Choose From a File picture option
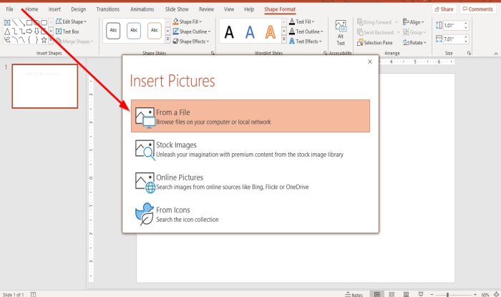The image size is (501, 297). click(x=250, y=116)
